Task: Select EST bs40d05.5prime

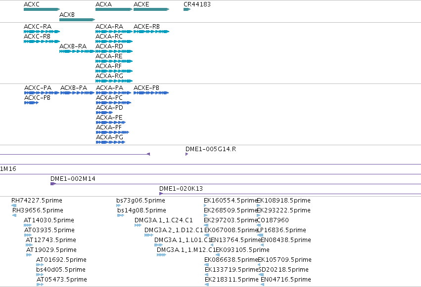Action: point(40,275)
